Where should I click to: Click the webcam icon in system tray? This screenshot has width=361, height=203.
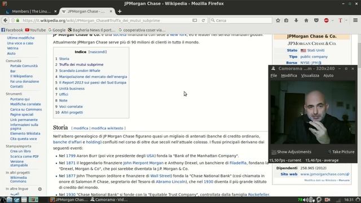click(x=319, y=200)
